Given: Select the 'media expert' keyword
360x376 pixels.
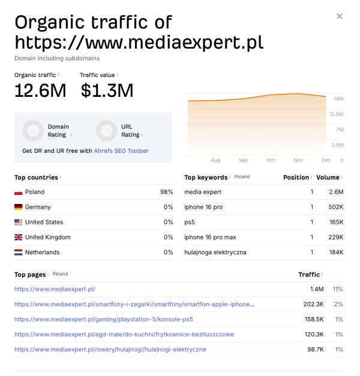Looking at the screenshot, I should pos(203,192).
